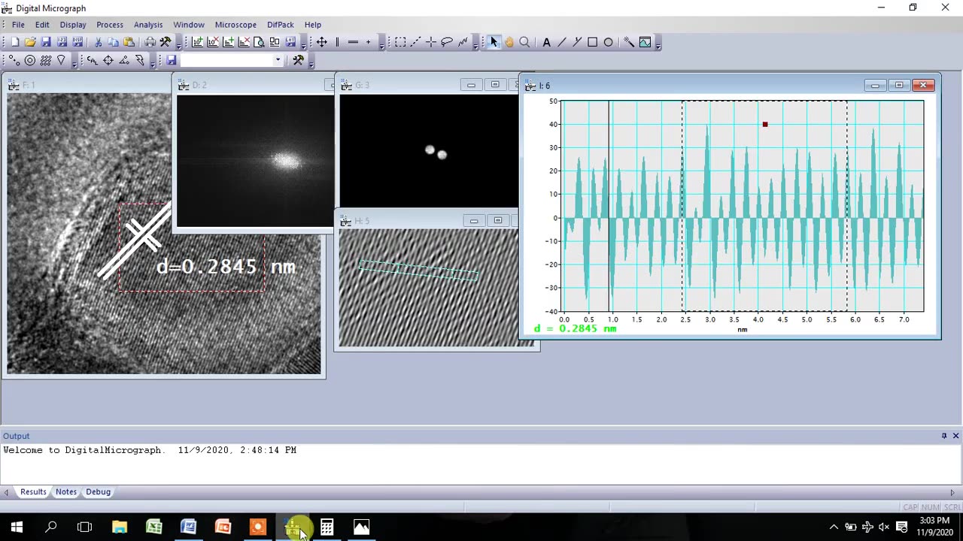Open a file with the folder icon

[x=30, y=42]
